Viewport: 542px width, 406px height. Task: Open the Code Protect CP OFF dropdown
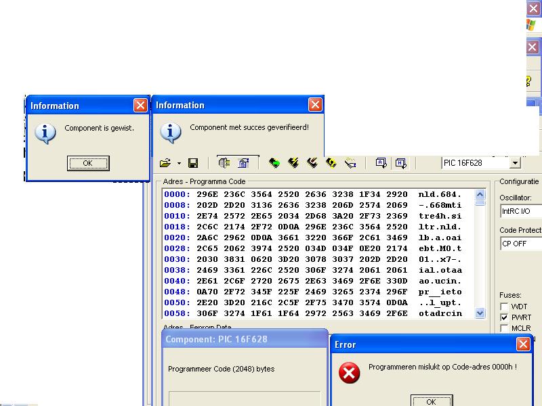click(x=520, y=244)
